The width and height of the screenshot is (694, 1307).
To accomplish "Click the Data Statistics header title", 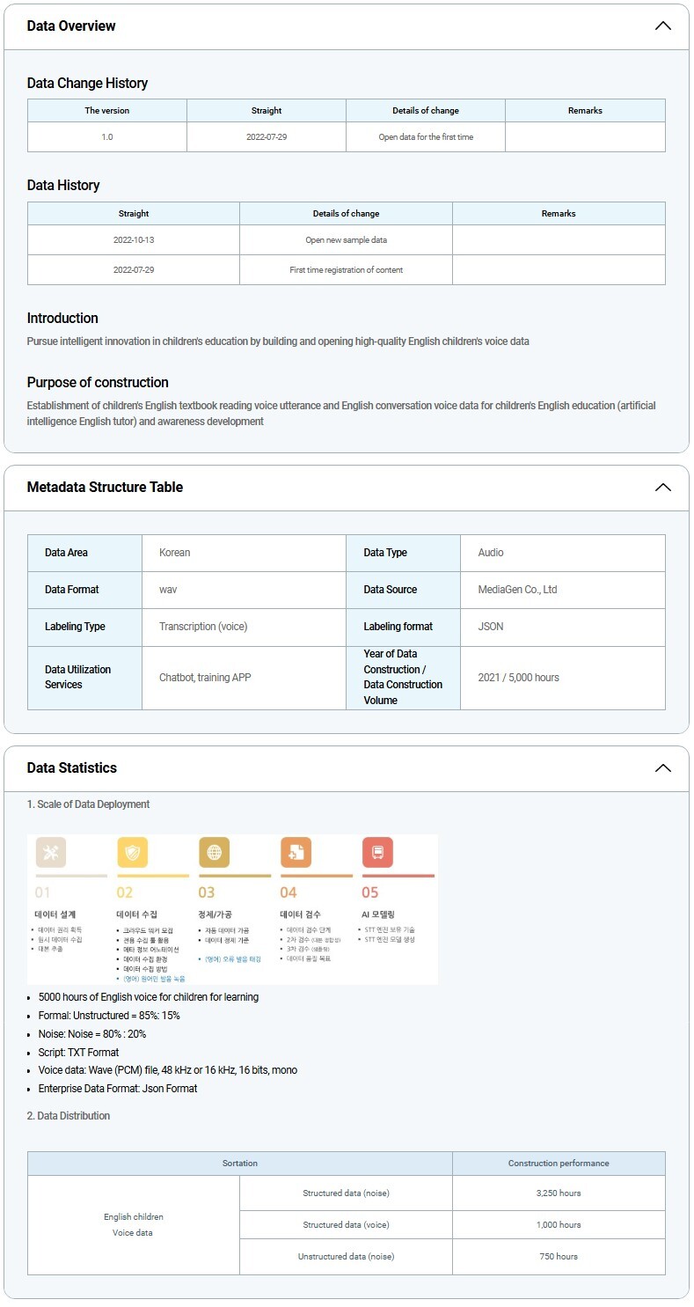I will point(71,768).
